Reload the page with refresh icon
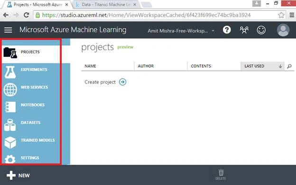 tap(27, 15)
